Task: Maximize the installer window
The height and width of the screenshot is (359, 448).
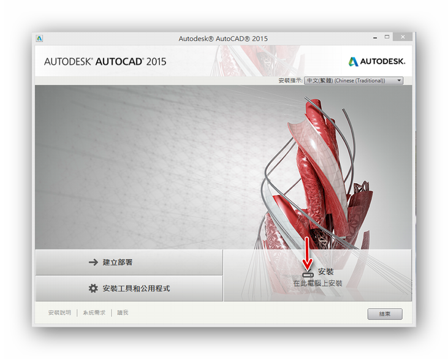Action: (x=387, y=37)
